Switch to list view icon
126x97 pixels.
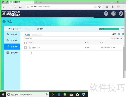pyautogui.click(x=123, y=34)
